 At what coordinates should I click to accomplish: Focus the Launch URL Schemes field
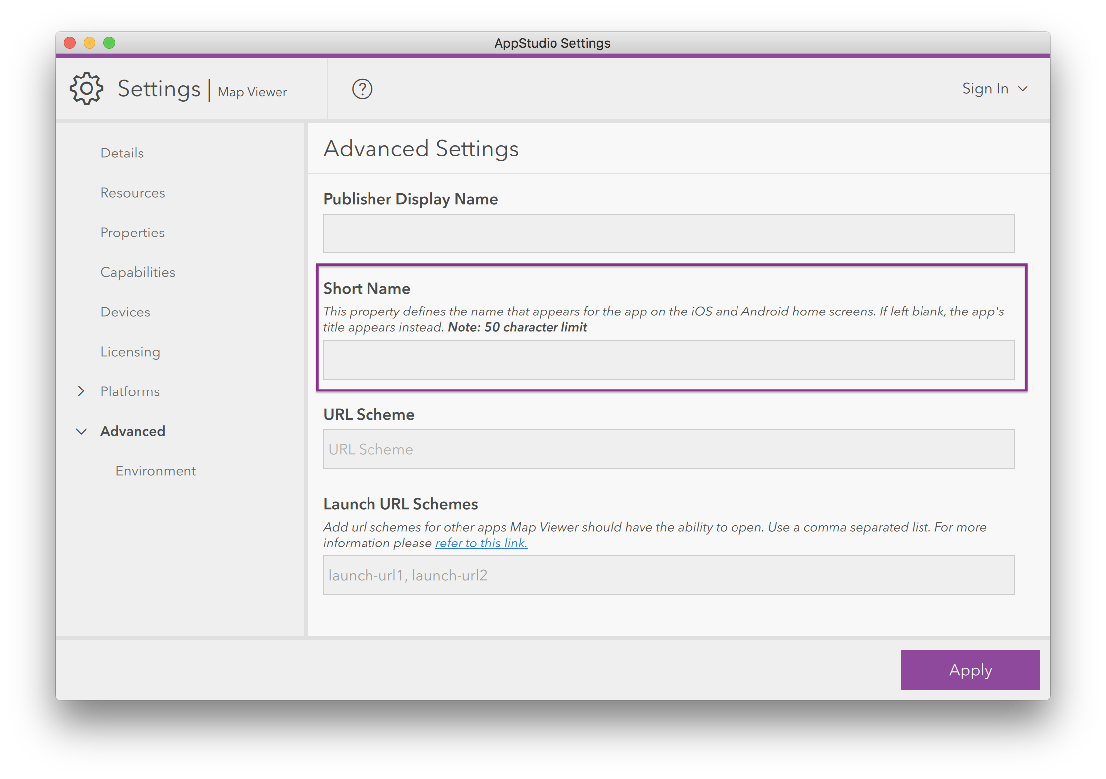[669, 575]
